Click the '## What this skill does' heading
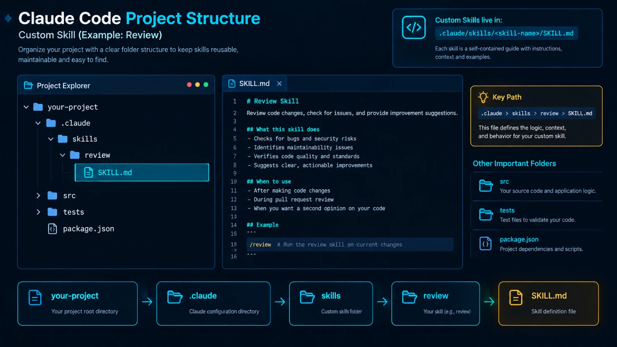617x347 pixels. tap(283, 129)
